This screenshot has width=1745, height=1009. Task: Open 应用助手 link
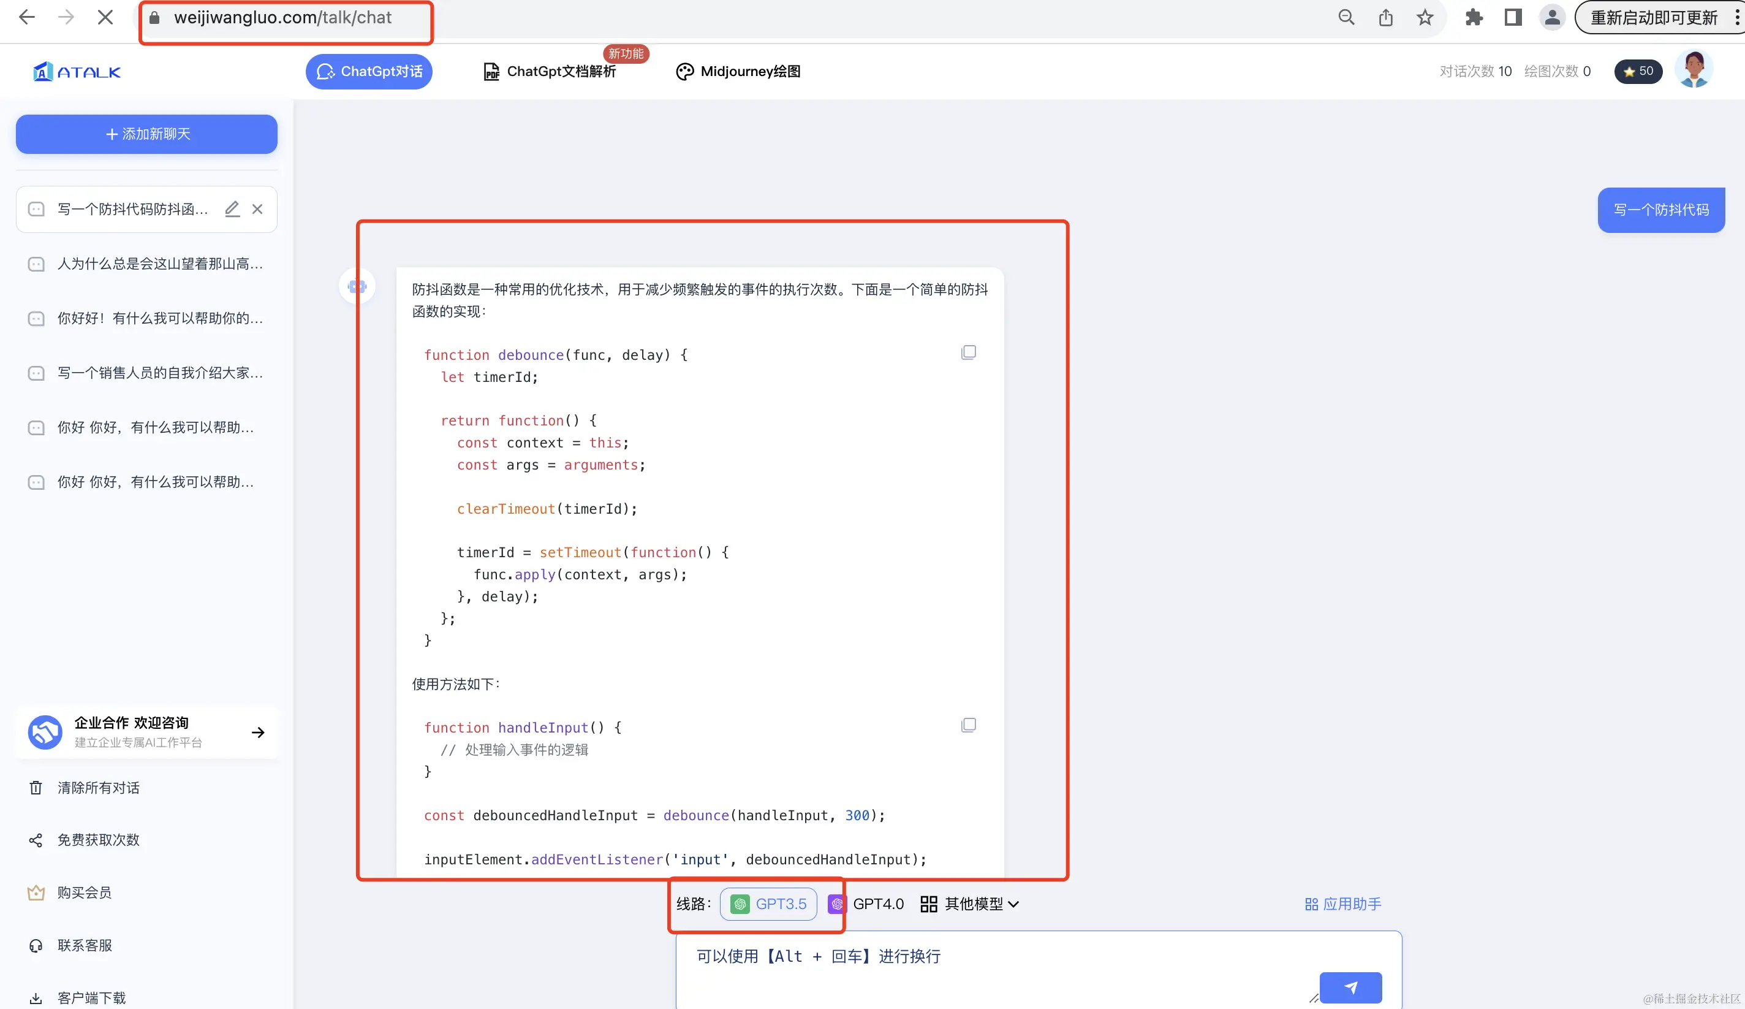tap(1342, 904)
